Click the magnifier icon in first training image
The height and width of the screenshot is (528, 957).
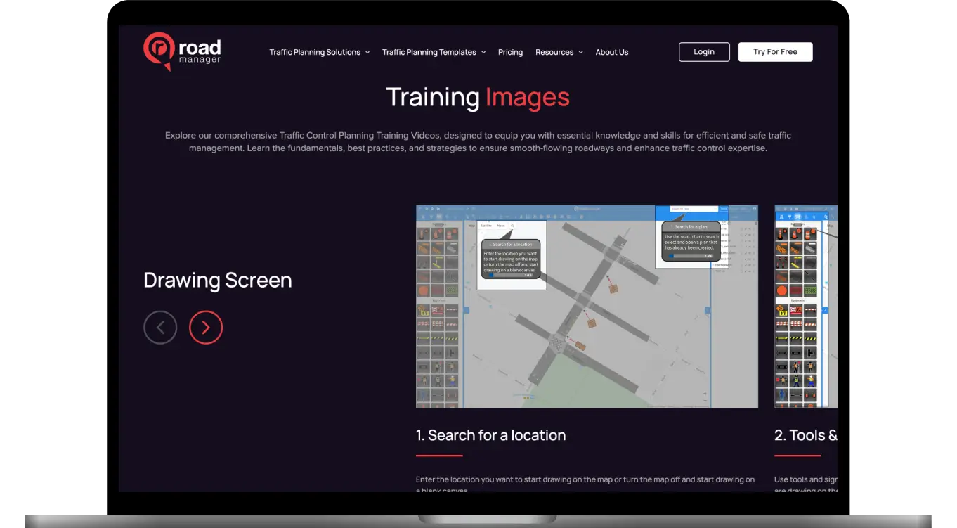(x=513, y=226)
